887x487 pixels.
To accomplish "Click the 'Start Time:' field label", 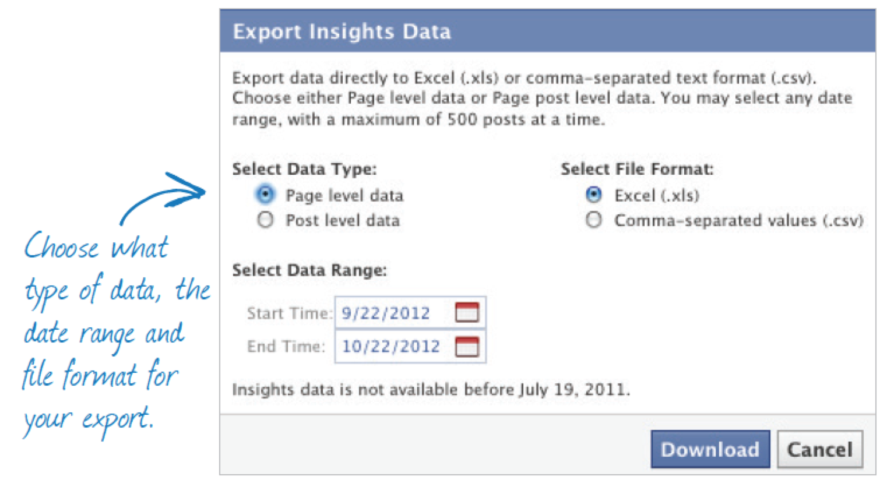I will point(289,313).
